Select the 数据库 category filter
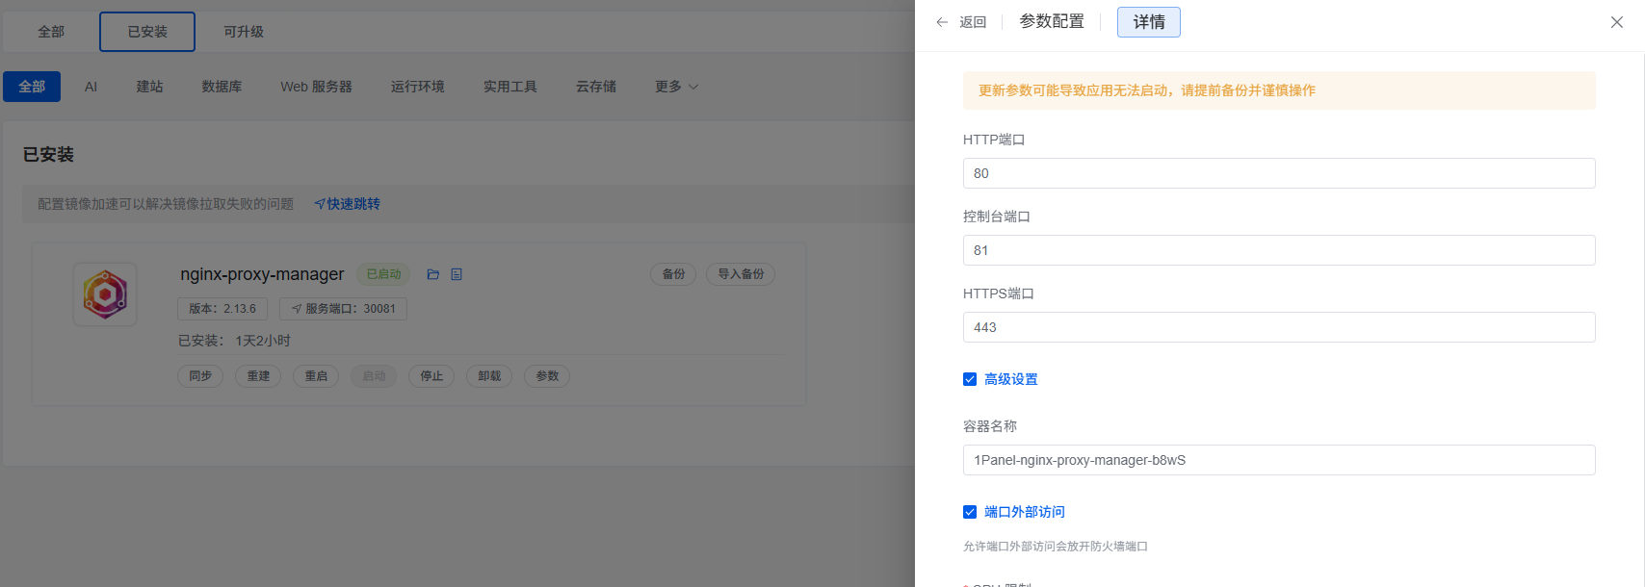Viewport: 1645px width, 587px height. point(222,87)
